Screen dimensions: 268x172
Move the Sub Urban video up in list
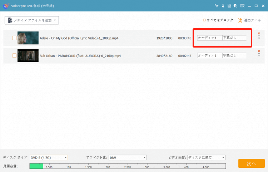pos(259,54)
